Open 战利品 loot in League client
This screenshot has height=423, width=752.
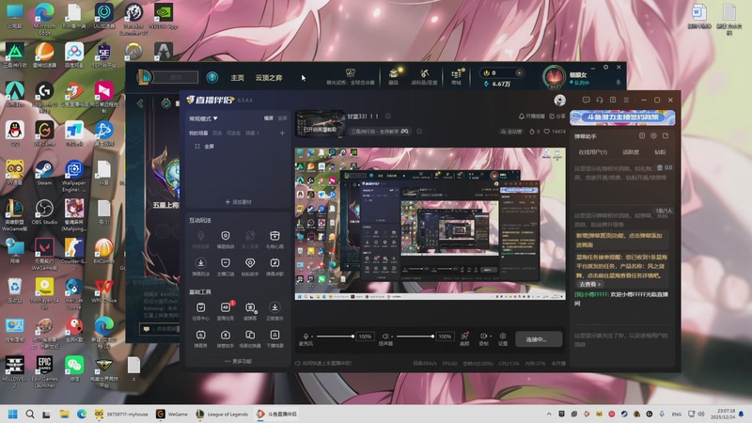click(425, 76)
